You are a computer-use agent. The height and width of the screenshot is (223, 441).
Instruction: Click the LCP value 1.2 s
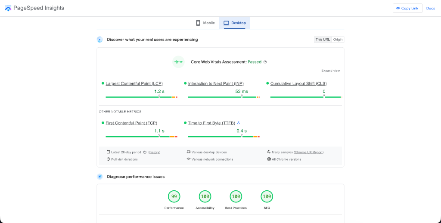coord(159,92)
